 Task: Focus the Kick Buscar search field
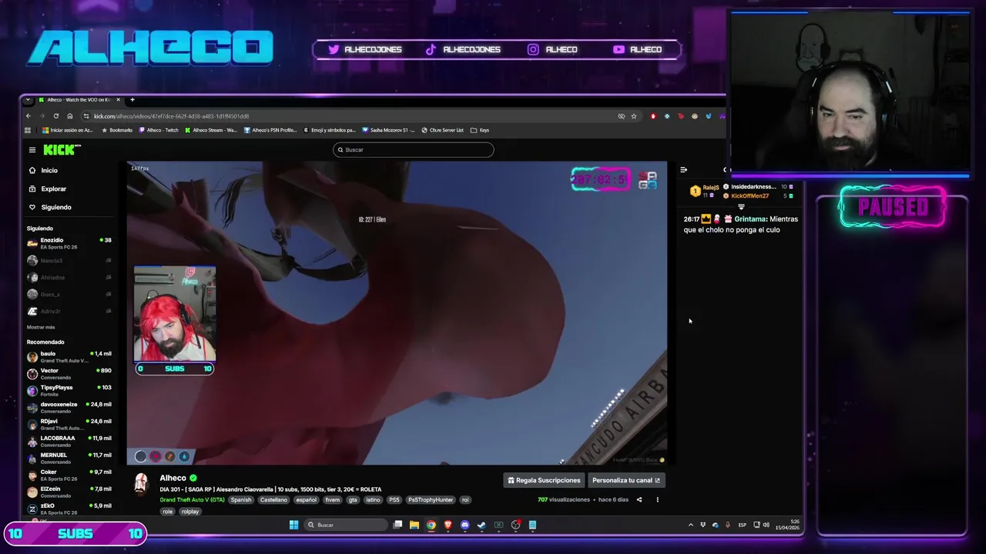414,149
